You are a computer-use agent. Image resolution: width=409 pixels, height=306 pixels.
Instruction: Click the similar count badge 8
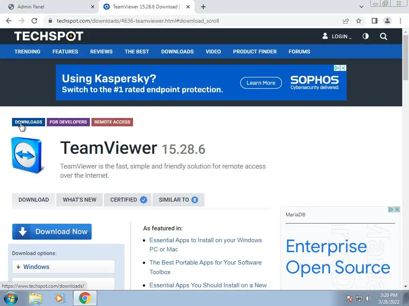coord(195,200)
